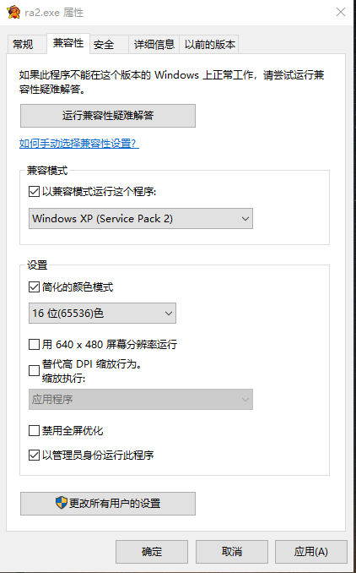Click the ra2.exe icon in title bar
This screenshot has height=573, width=356.
13,12
